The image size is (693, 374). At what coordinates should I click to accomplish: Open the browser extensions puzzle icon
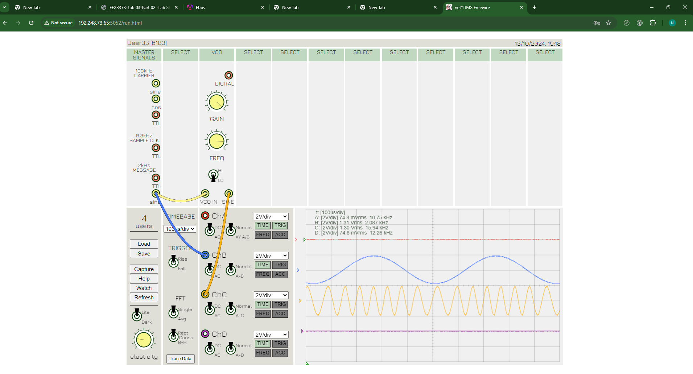pos(653,23)
